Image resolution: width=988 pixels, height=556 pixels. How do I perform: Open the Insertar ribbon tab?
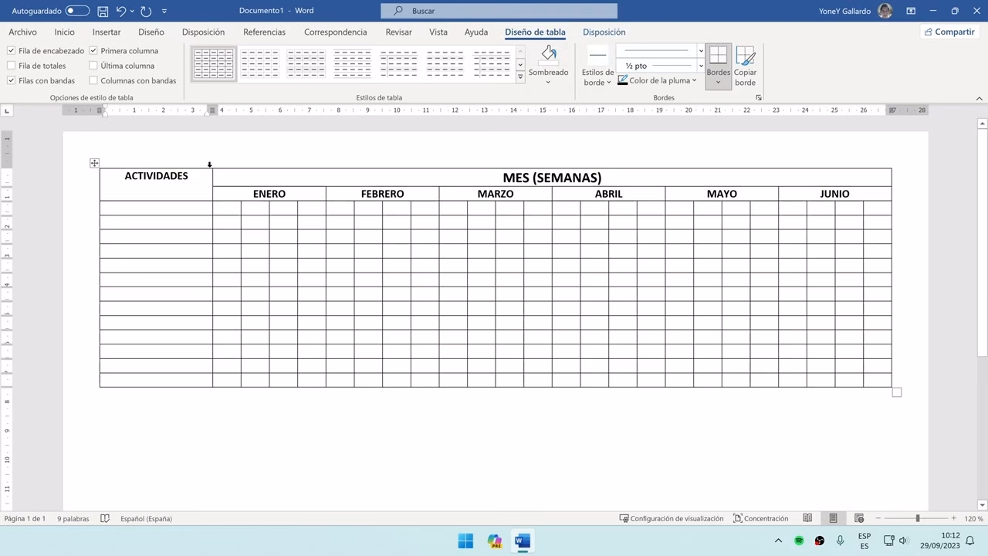coord(107,32)
